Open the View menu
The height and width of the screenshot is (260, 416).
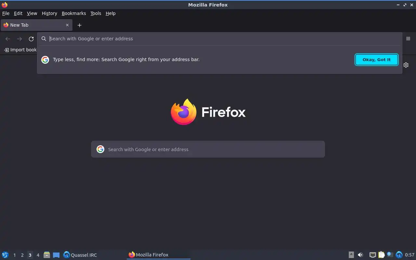tap(32, 13)
